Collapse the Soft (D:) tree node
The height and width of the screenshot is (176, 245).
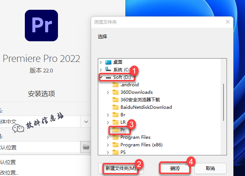click(101, 77)
